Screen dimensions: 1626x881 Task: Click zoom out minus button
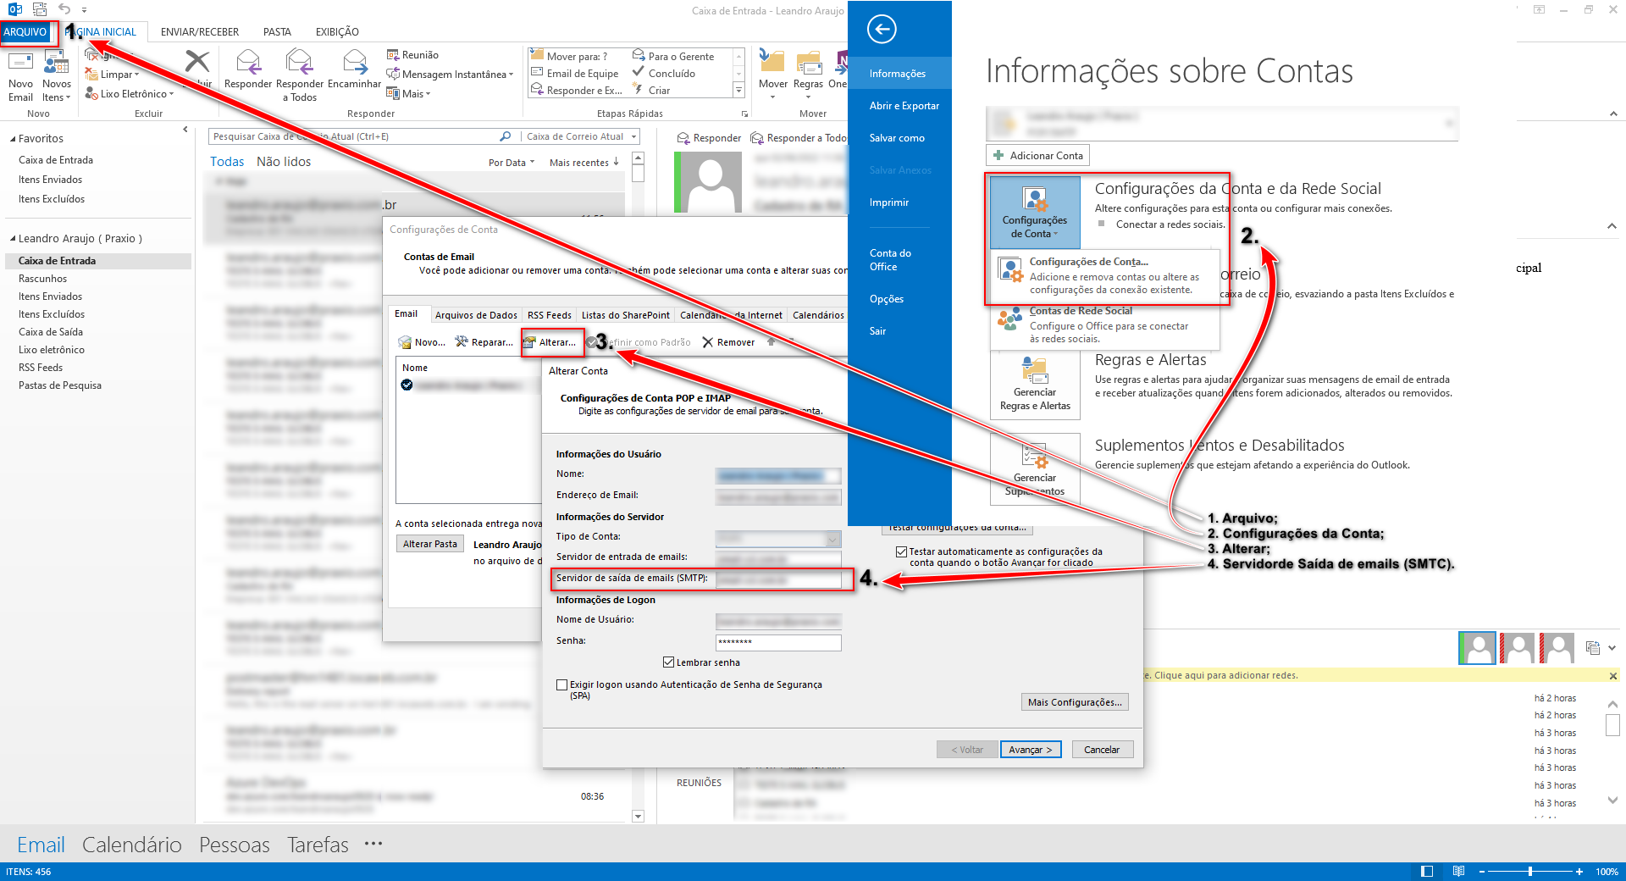1482,872
